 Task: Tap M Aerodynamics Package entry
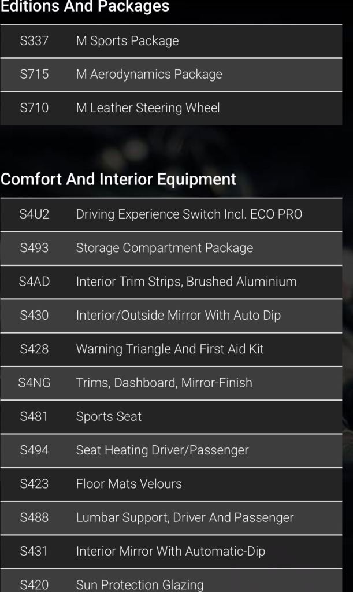(x=149, y=75)
